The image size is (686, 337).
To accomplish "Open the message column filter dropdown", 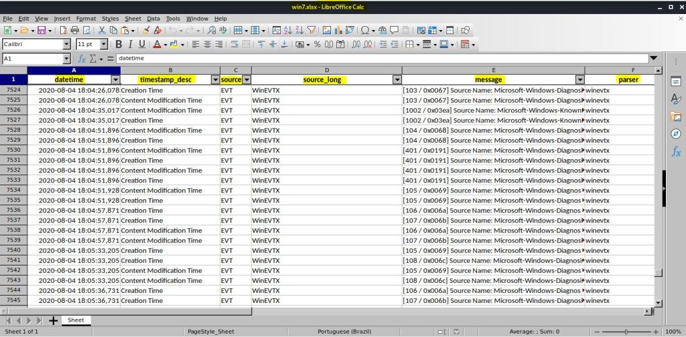I will (x=579, y=80).
